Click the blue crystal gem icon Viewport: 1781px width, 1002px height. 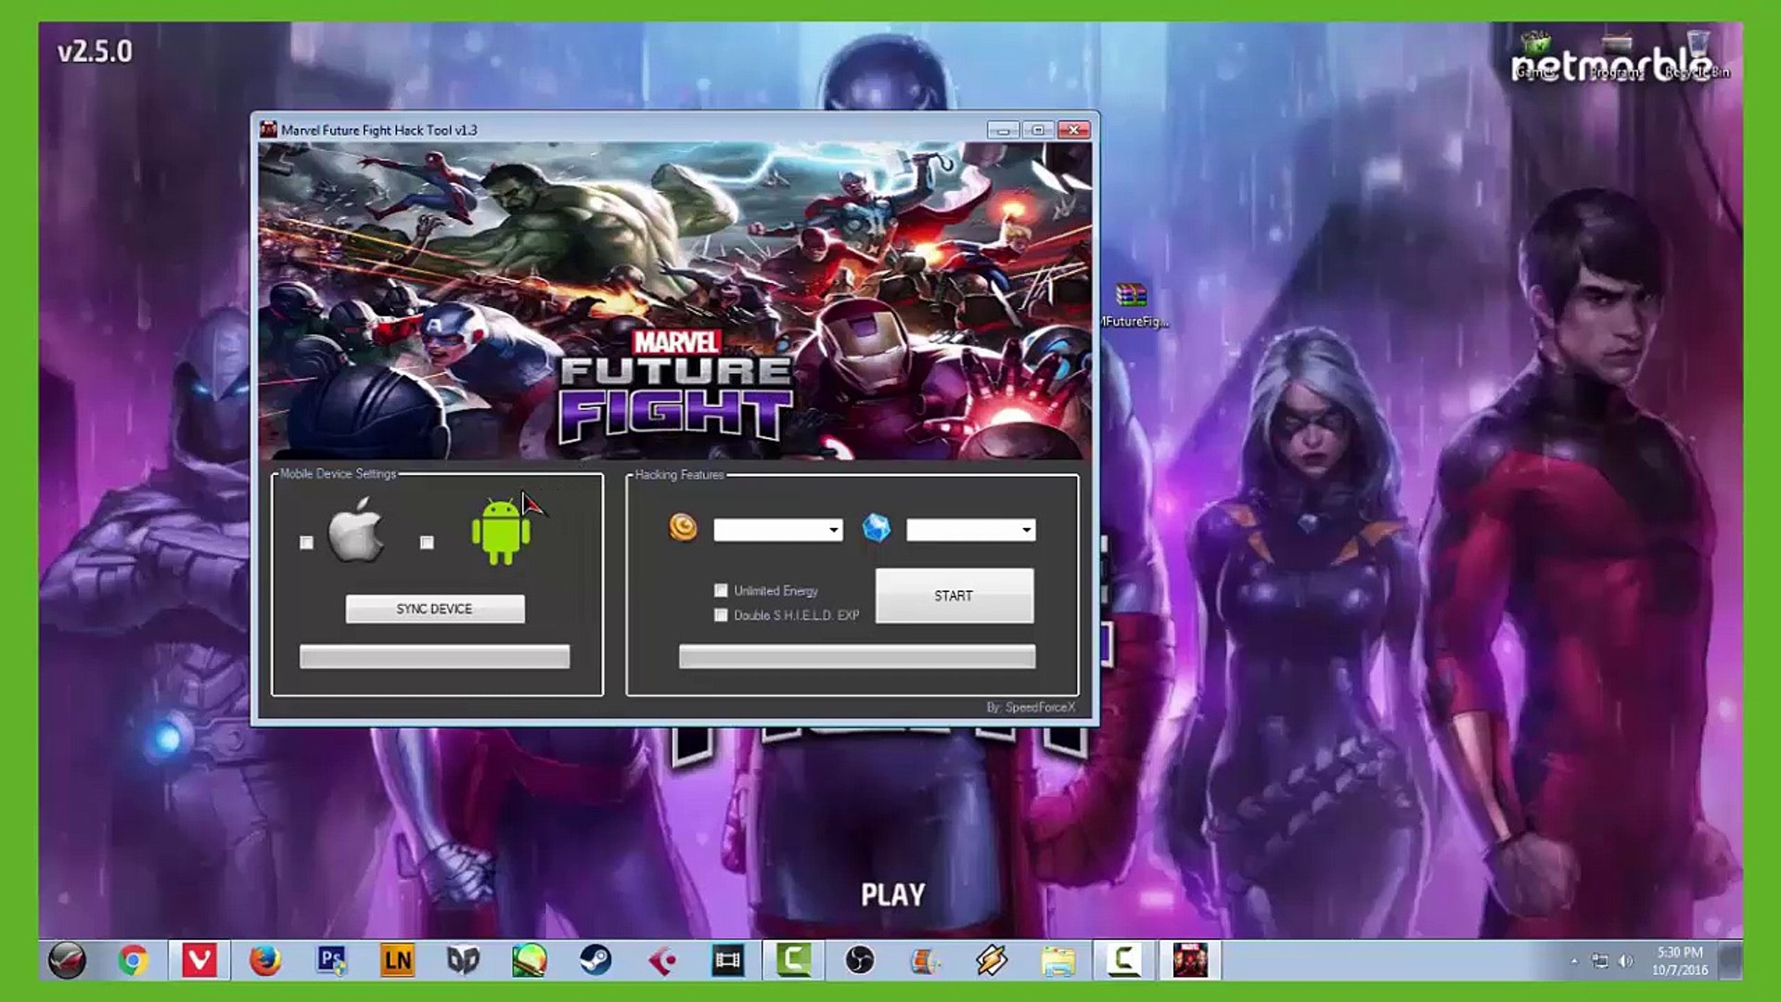point(876,528)
